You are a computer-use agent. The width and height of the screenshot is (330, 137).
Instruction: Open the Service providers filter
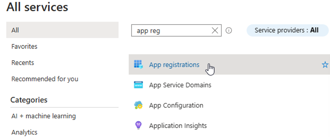pos(287,30)
